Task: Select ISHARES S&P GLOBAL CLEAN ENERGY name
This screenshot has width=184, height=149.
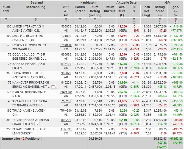Action: coord(29,131)
